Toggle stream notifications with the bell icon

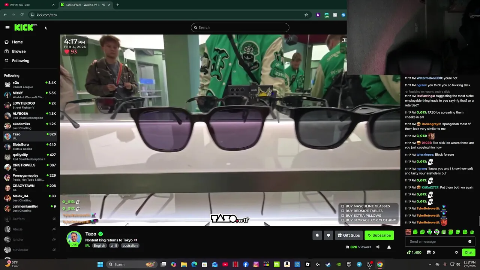pos(317,235)
